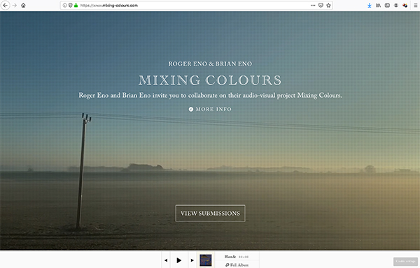Open the Firefox account icon
The image size is (420, 268).
[x=396, y=6]
